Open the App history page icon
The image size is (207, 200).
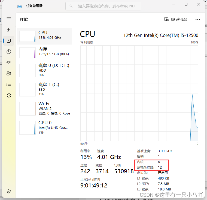pos(9,52)
